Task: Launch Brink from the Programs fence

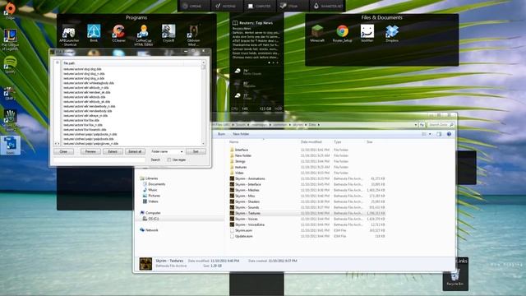Action: coord(94,34)
